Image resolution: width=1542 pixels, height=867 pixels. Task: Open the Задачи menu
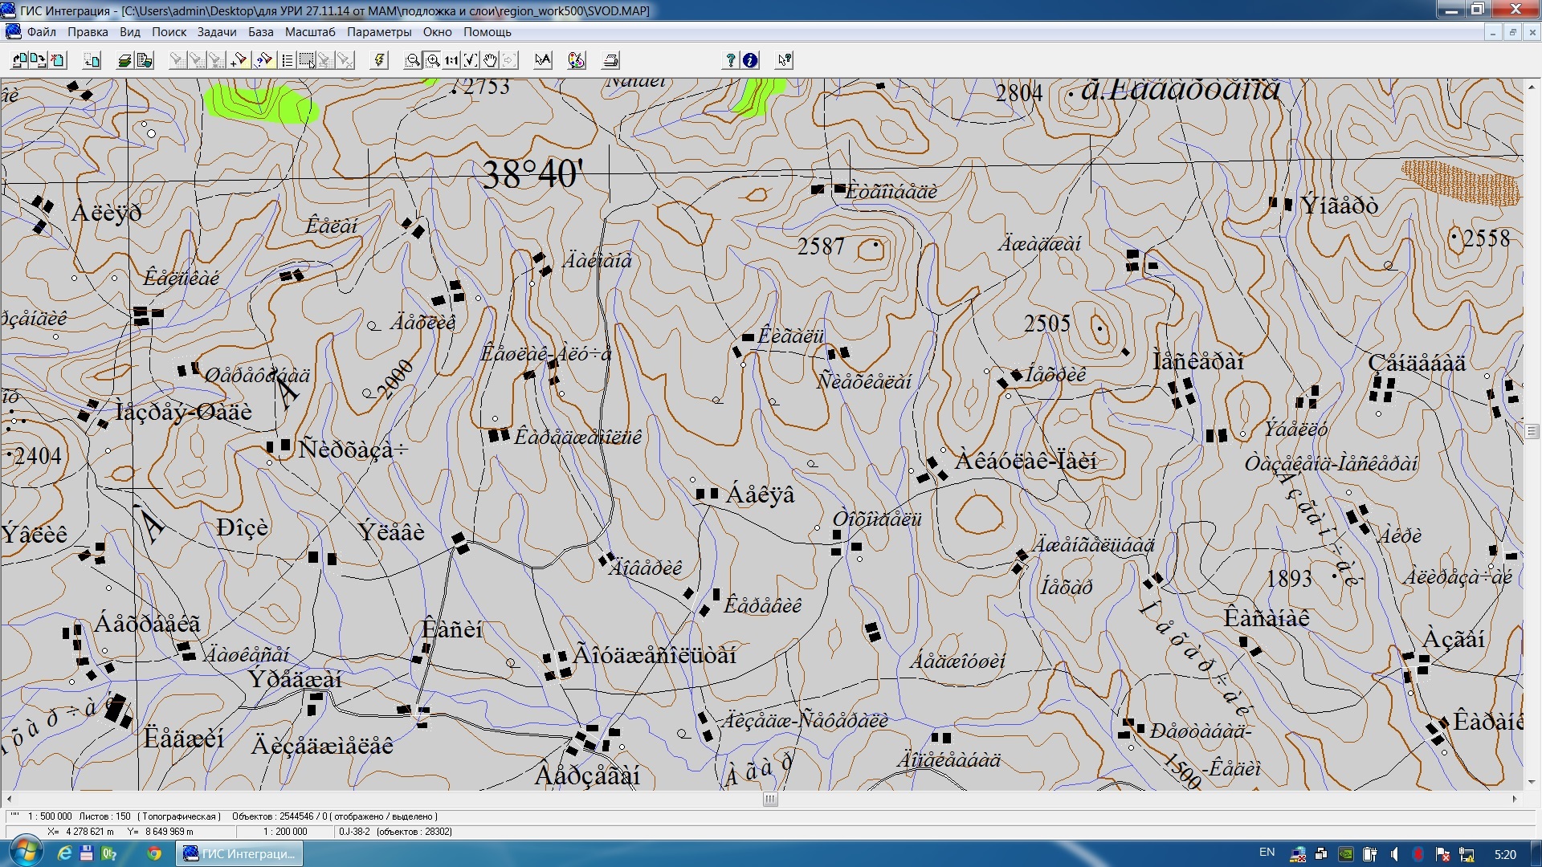coord(216,32)
